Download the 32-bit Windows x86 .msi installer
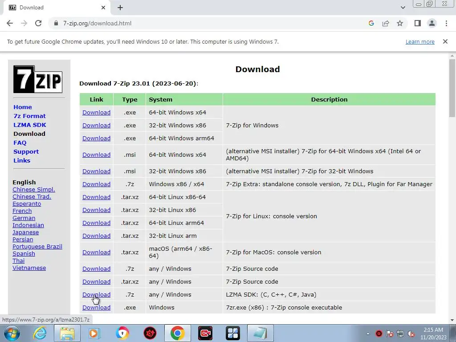Image resolution: width=456 pixels, height=342 pixels. tap(96, 171)
